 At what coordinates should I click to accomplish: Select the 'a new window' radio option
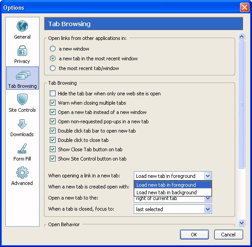click(x=52, y=49)
